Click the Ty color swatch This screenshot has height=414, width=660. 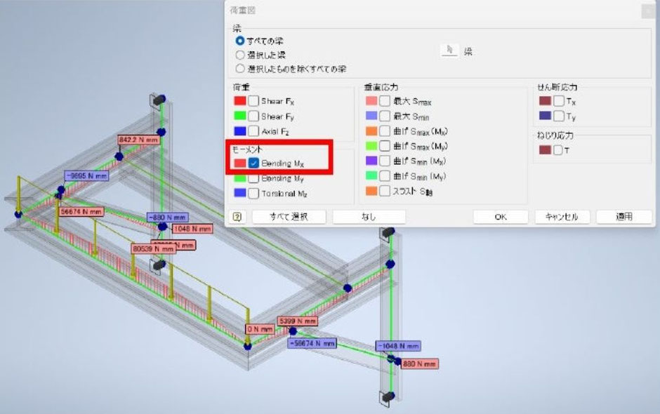tap(545, 116)
